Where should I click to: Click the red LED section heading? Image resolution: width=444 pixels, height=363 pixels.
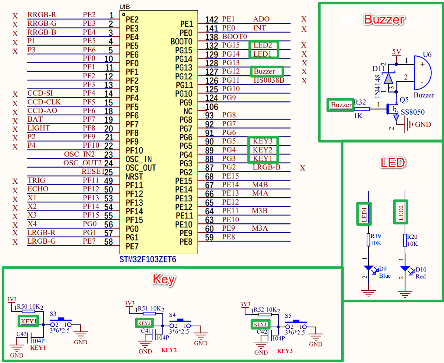pyautogui.click(x=393, y=162)
